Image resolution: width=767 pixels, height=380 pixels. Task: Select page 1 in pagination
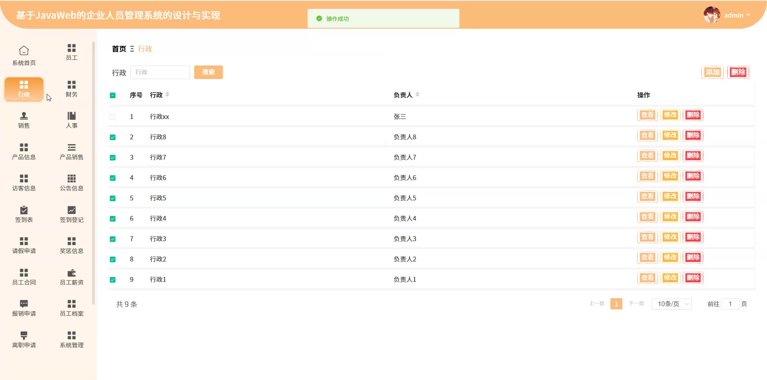(x=616, y=304)
